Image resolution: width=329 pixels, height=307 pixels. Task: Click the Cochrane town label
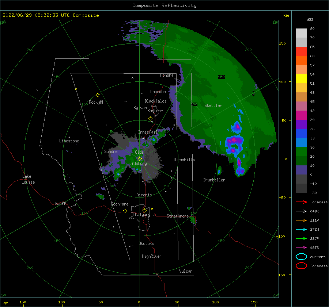[120, 204]
